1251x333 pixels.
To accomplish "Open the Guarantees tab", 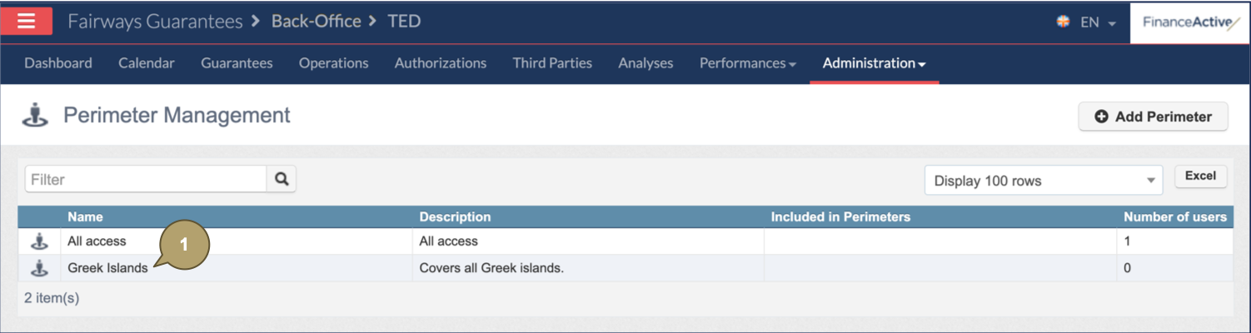I will [237, 63].
